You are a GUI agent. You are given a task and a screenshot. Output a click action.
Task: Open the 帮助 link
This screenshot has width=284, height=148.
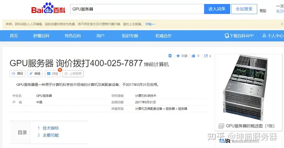263,11
